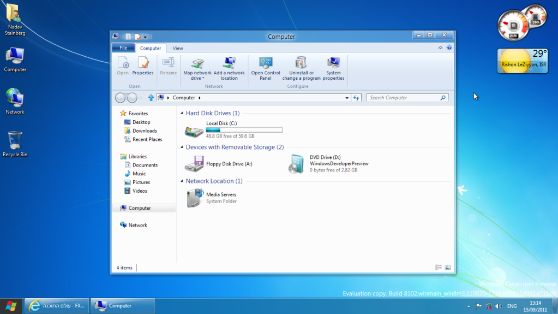The image size is (558, 314).
Task: Click the ENG language indicator
Action: pos(512,306)
